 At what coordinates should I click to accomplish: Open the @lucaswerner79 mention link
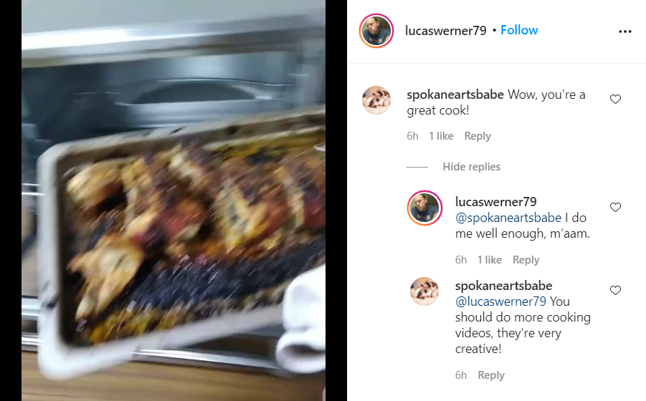click(x=500, y=301)
